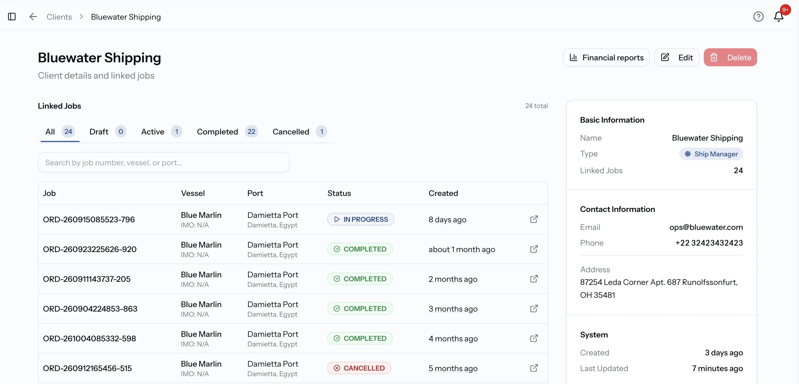Open job ORD-260904224853-863 external link icon
Screen dimensions: 799x384
click(534, 309)
